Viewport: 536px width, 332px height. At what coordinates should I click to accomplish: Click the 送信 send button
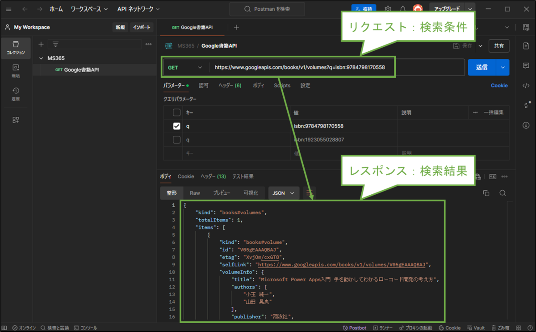[482, 67]
